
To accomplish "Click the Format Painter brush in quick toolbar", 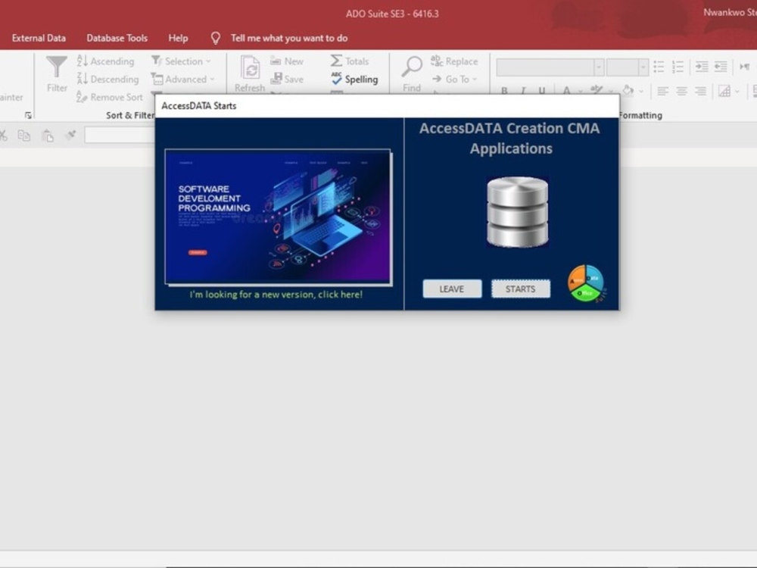I will click(70, 135).
